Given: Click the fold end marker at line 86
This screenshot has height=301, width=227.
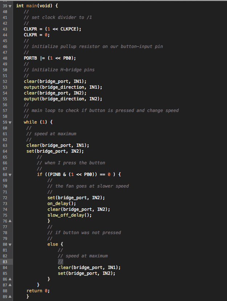Looking at the screenshot, I should (x=10, y=279).
